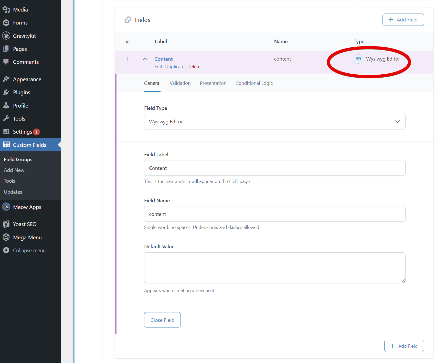
Task: Open Tools via the wrench icon
Action: click(x=6, y=118)
